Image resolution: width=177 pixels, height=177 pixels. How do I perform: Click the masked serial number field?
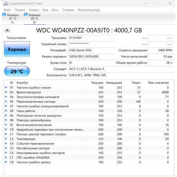point(92,44)
